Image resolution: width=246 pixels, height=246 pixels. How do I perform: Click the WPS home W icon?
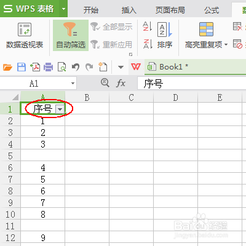[x=136, y=67]
